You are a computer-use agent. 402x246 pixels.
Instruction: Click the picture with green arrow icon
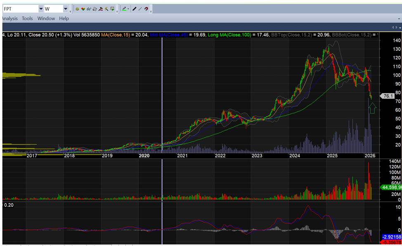click(113, 9)
